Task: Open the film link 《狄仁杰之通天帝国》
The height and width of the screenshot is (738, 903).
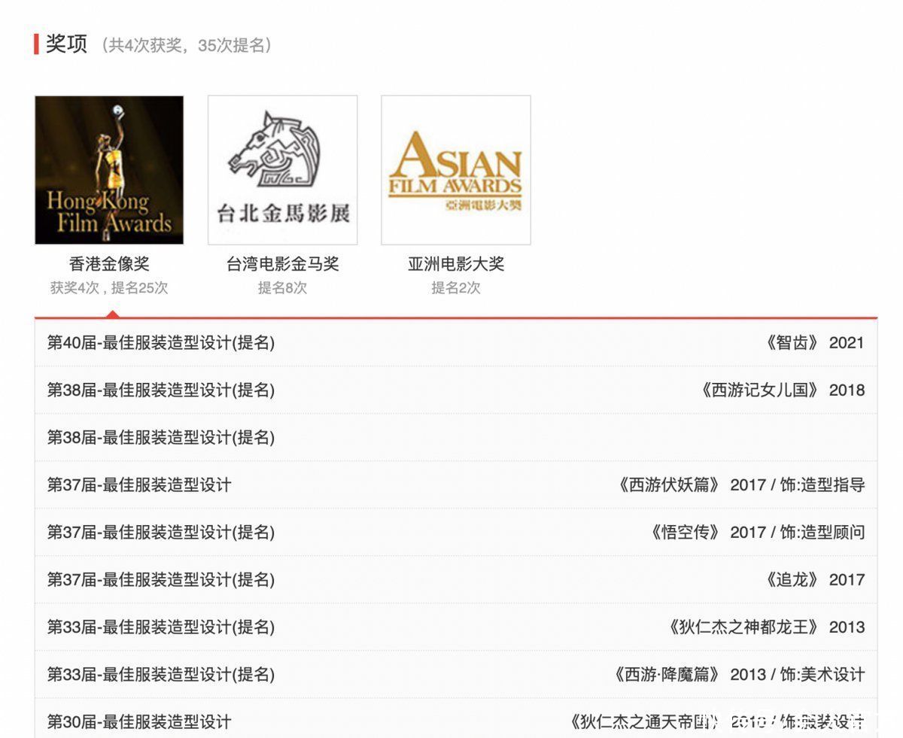Action: pos(643,722)
